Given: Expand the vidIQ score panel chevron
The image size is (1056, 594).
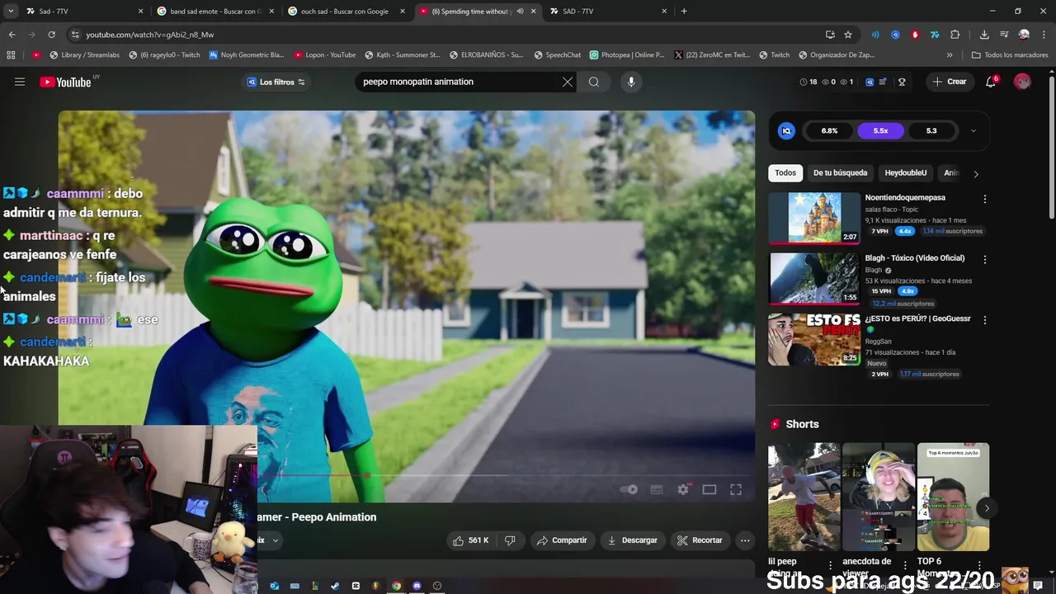Looking at the screenshot, I should (973, 130).
